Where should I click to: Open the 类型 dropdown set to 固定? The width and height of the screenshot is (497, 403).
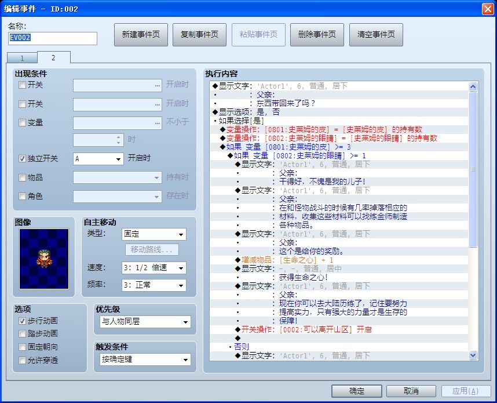[x=154, y=234]
